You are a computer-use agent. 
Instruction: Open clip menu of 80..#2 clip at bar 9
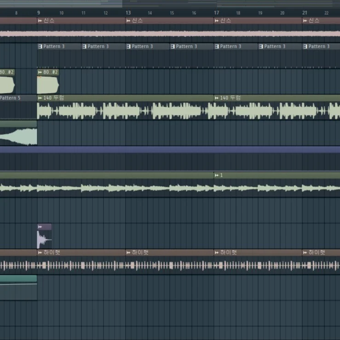(40, 72)
